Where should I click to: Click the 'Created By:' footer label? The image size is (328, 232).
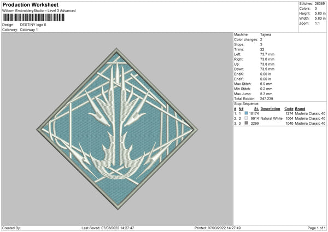(x=11, y=228)
